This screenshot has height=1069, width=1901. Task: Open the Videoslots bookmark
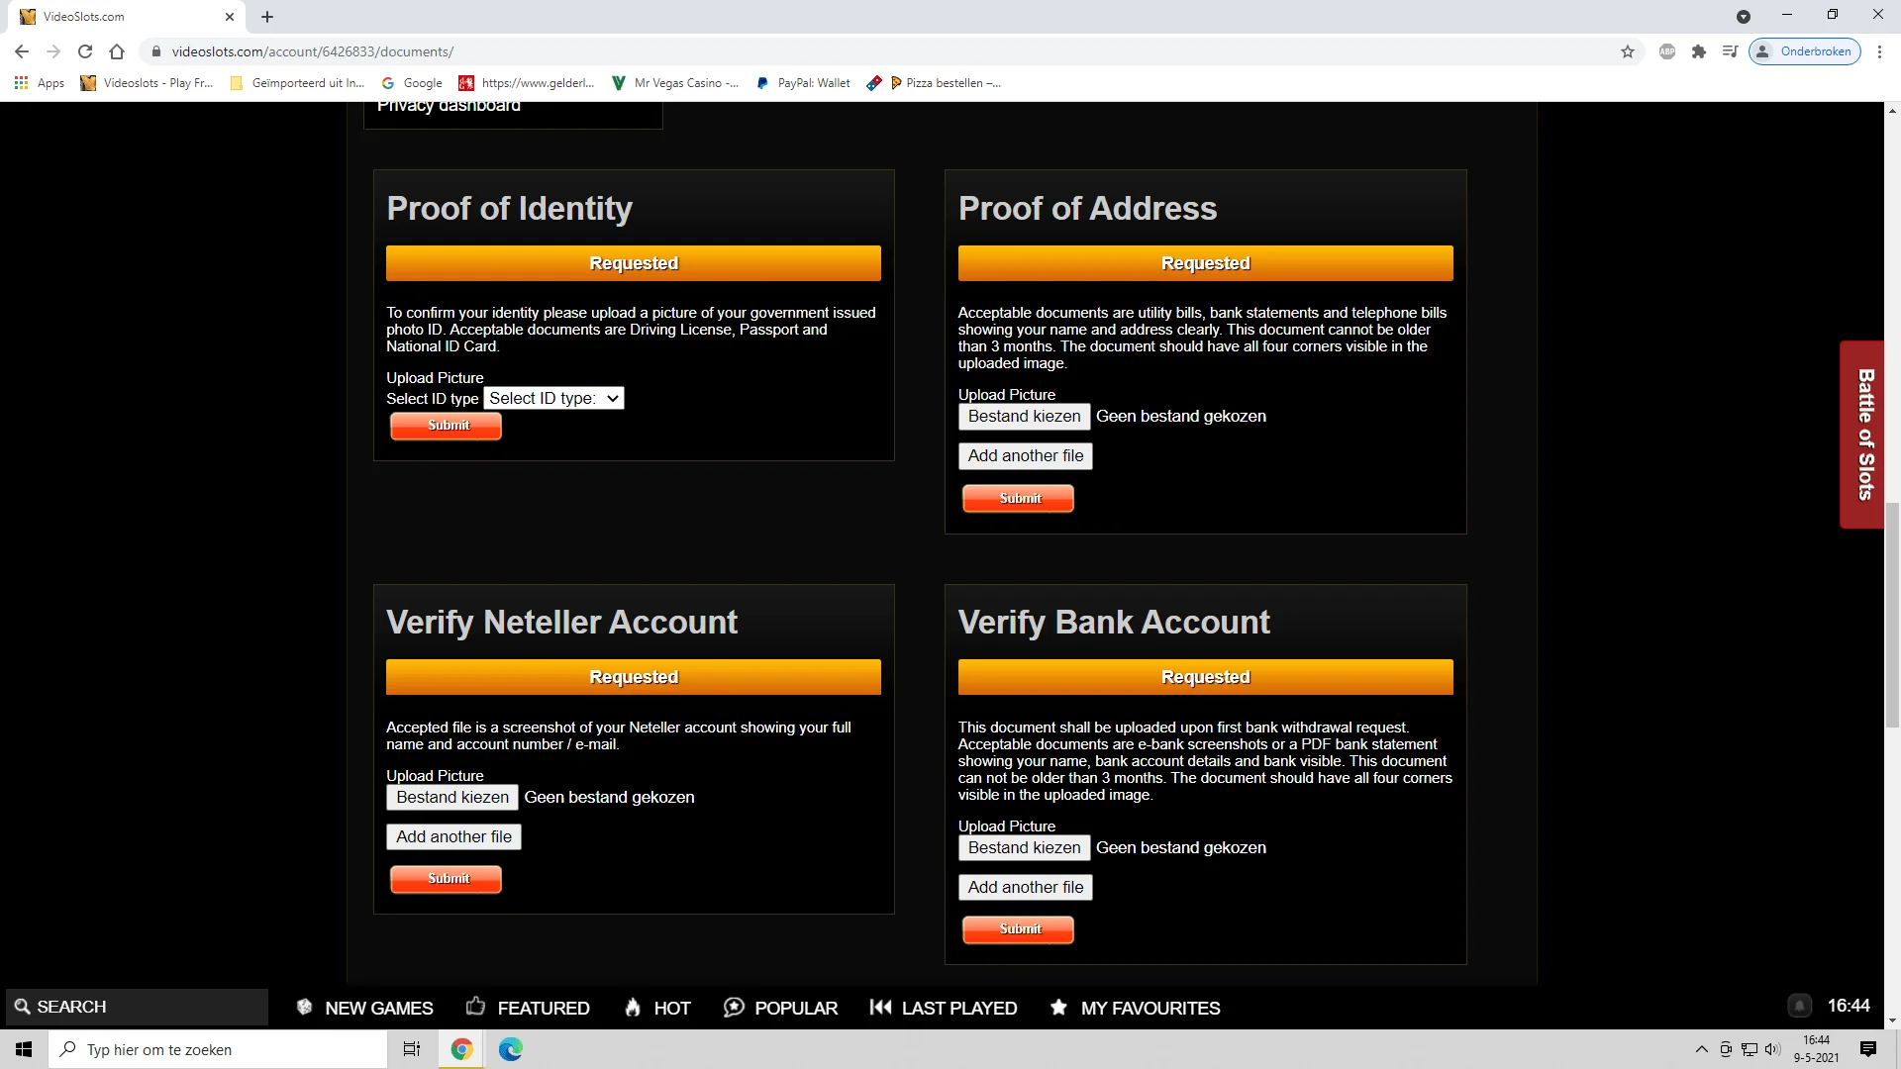tap(147, 83)
